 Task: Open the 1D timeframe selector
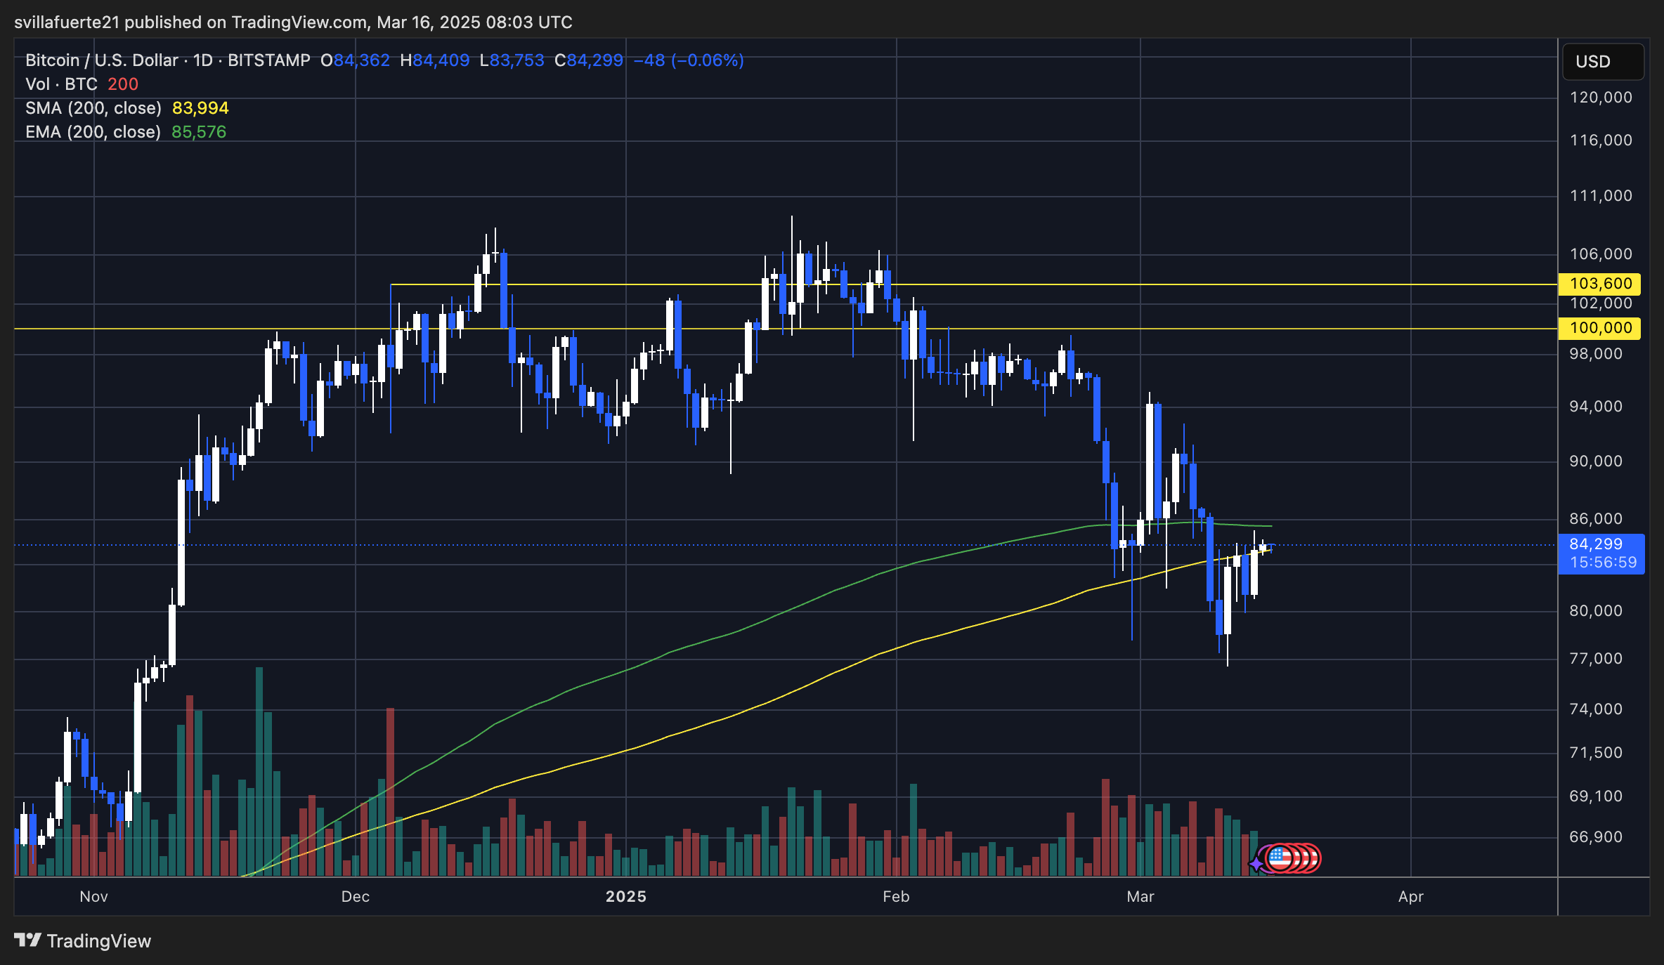[203, 60]
